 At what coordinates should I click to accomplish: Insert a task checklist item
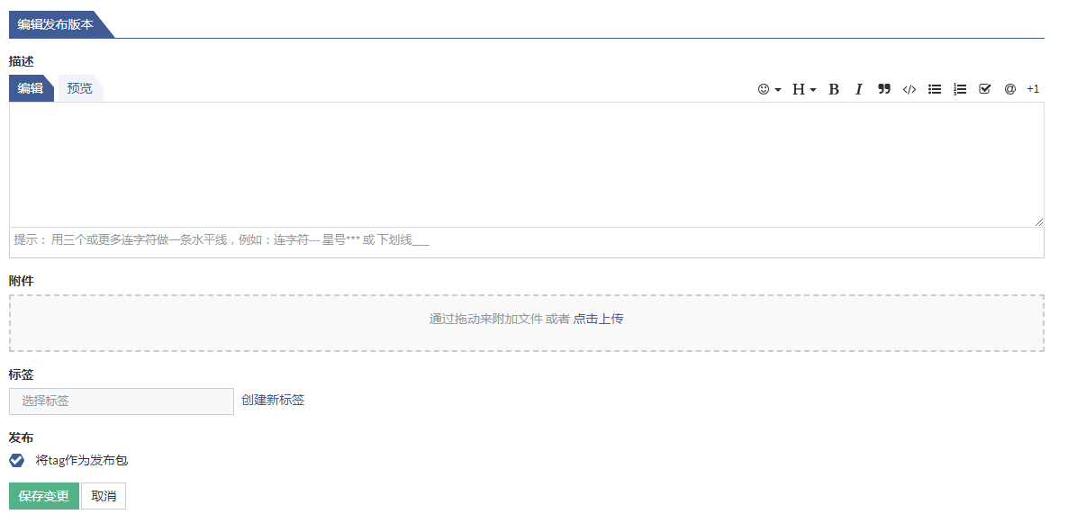(x=985, y=89)
